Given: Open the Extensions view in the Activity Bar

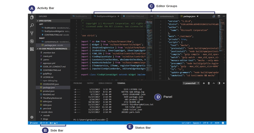Looking at the screenshot, I should pos(32,49).
